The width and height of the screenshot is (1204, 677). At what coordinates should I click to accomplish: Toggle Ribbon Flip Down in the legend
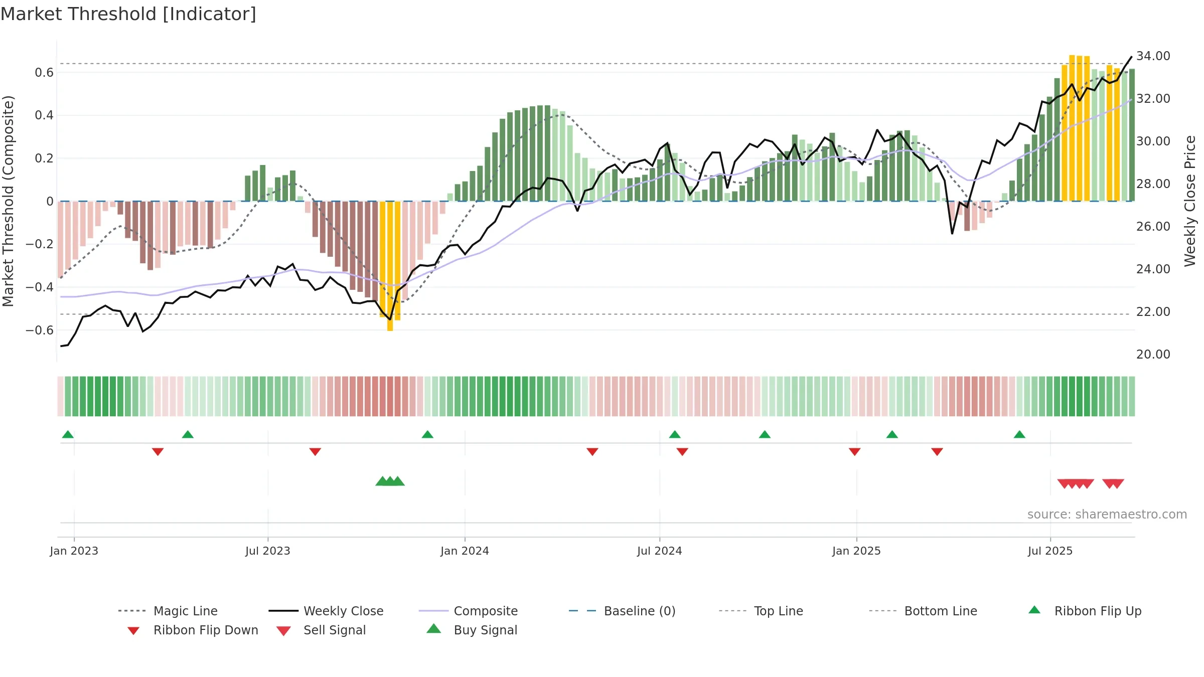(193, 630)
